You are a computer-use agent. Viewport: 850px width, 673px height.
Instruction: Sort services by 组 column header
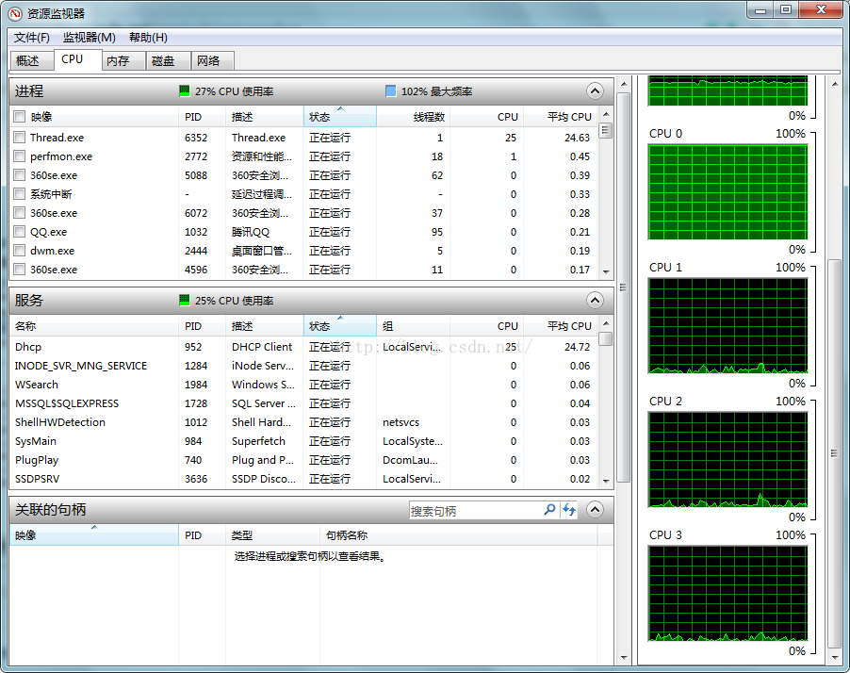tap(413, 326)
